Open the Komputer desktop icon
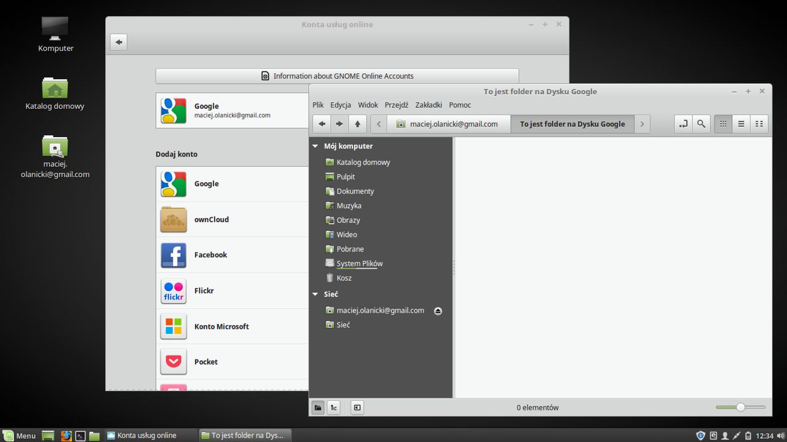The image size is (787, 442). pos(55,34)
